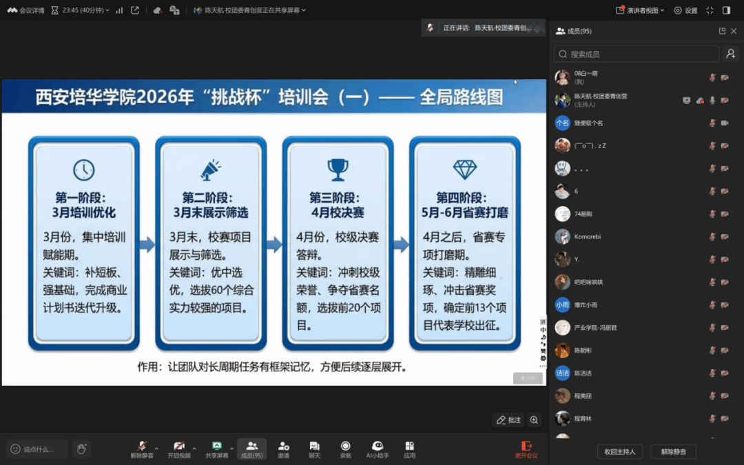This screenshot has height=465, width=744.
Task: Open 会议详情 meeting details
Action: pos(26,10)
